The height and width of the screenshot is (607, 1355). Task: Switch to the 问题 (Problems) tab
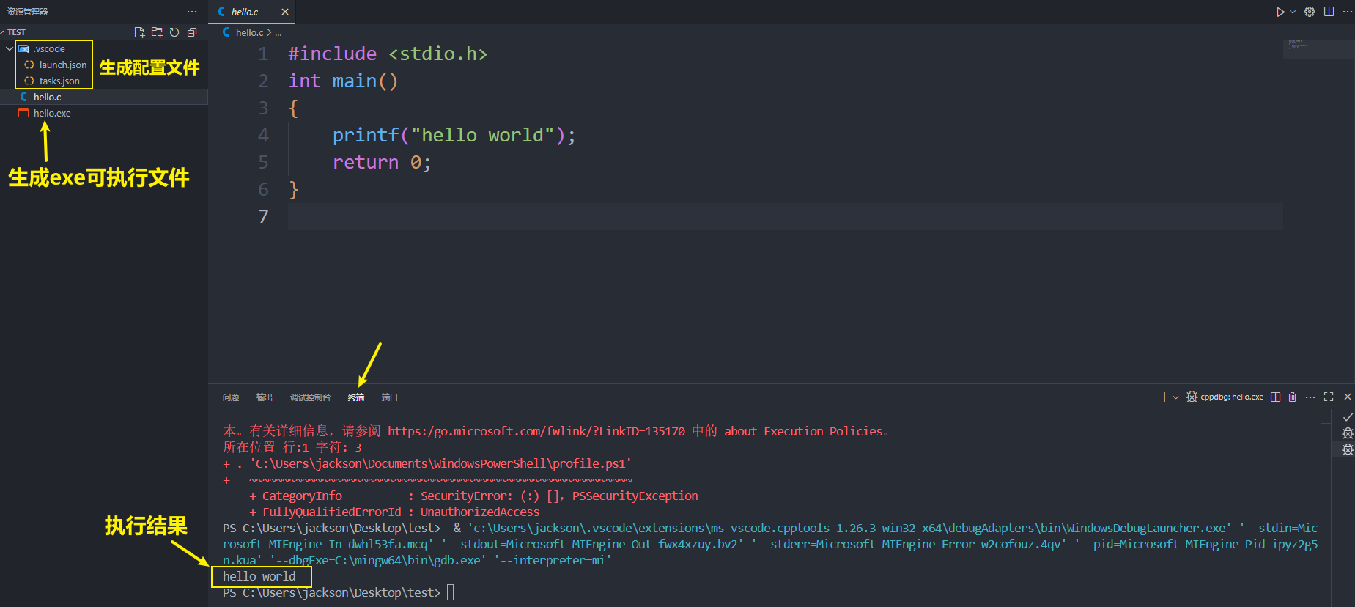point(231,397)
